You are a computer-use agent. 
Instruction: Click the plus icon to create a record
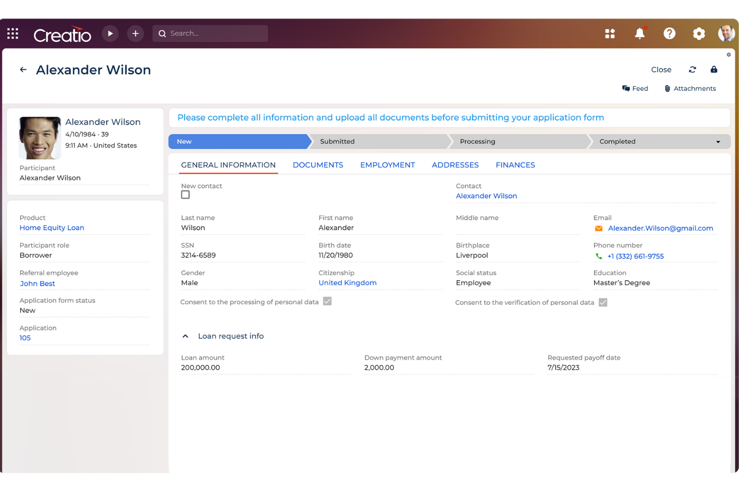coord(135,33)
